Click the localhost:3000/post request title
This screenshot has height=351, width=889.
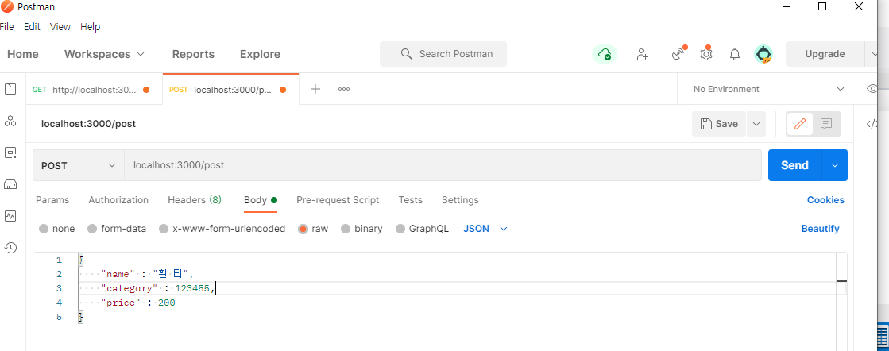pos(88,124)
